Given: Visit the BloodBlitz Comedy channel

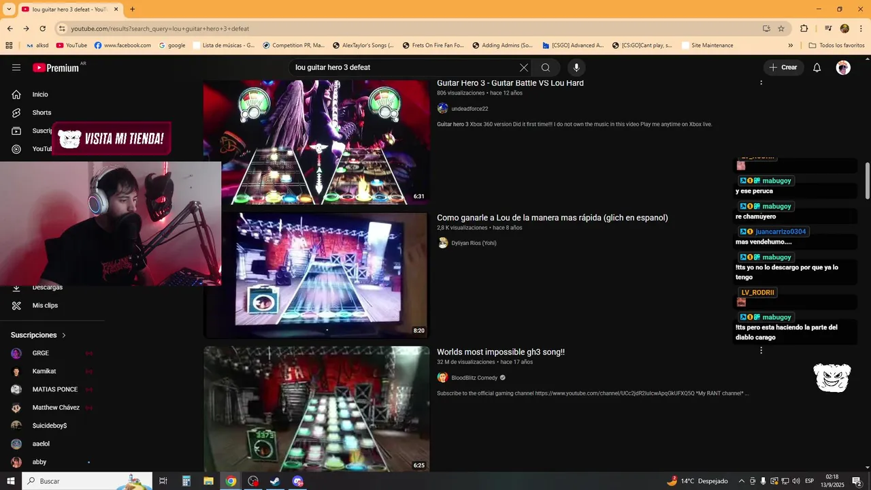Looking at the screenshot, I should coord(474,378).
